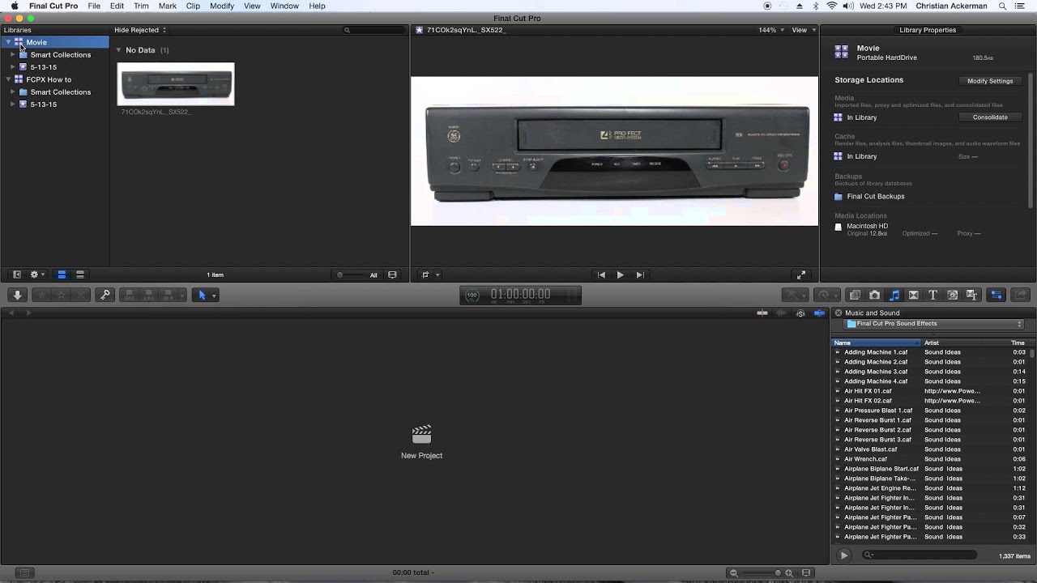Select the arrow Select tool
This screenshot has height=583, width=1037.
click(x=203, y=296)
